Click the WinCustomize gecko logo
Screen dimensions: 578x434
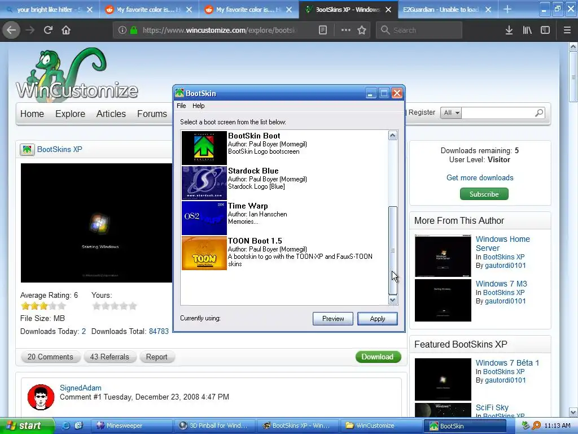pos(77,74)
